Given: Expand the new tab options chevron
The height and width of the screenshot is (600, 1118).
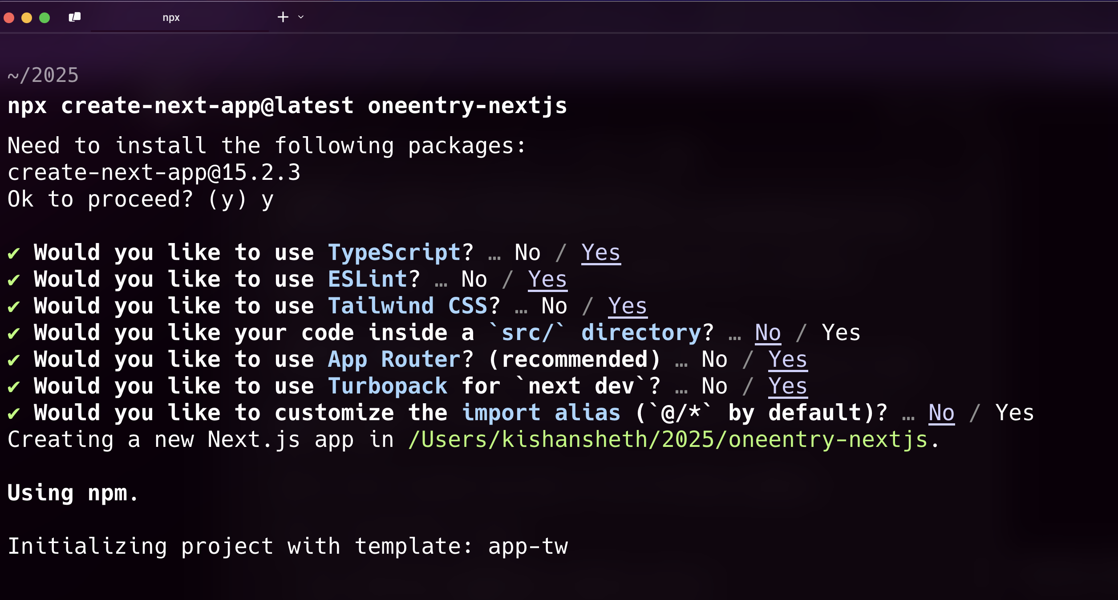Looking at the screenshot, I should 301,17.
